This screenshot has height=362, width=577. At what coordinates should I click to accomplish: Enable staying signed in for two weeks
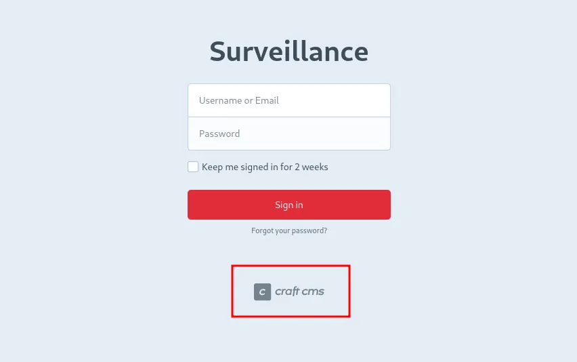(x=193, y=167)
